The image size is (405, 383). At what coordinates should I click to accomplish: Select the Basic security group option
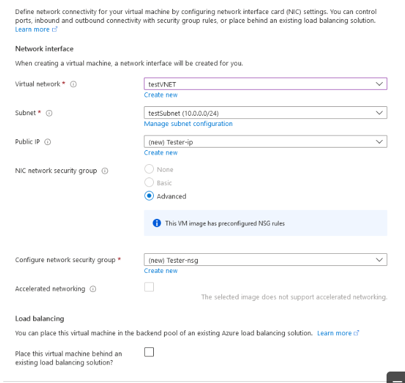(149, 183)
